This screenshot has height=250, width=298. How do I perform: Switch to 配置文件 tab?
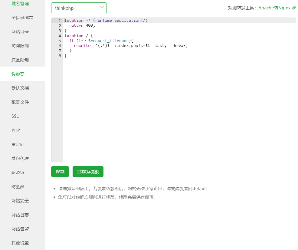20,102
